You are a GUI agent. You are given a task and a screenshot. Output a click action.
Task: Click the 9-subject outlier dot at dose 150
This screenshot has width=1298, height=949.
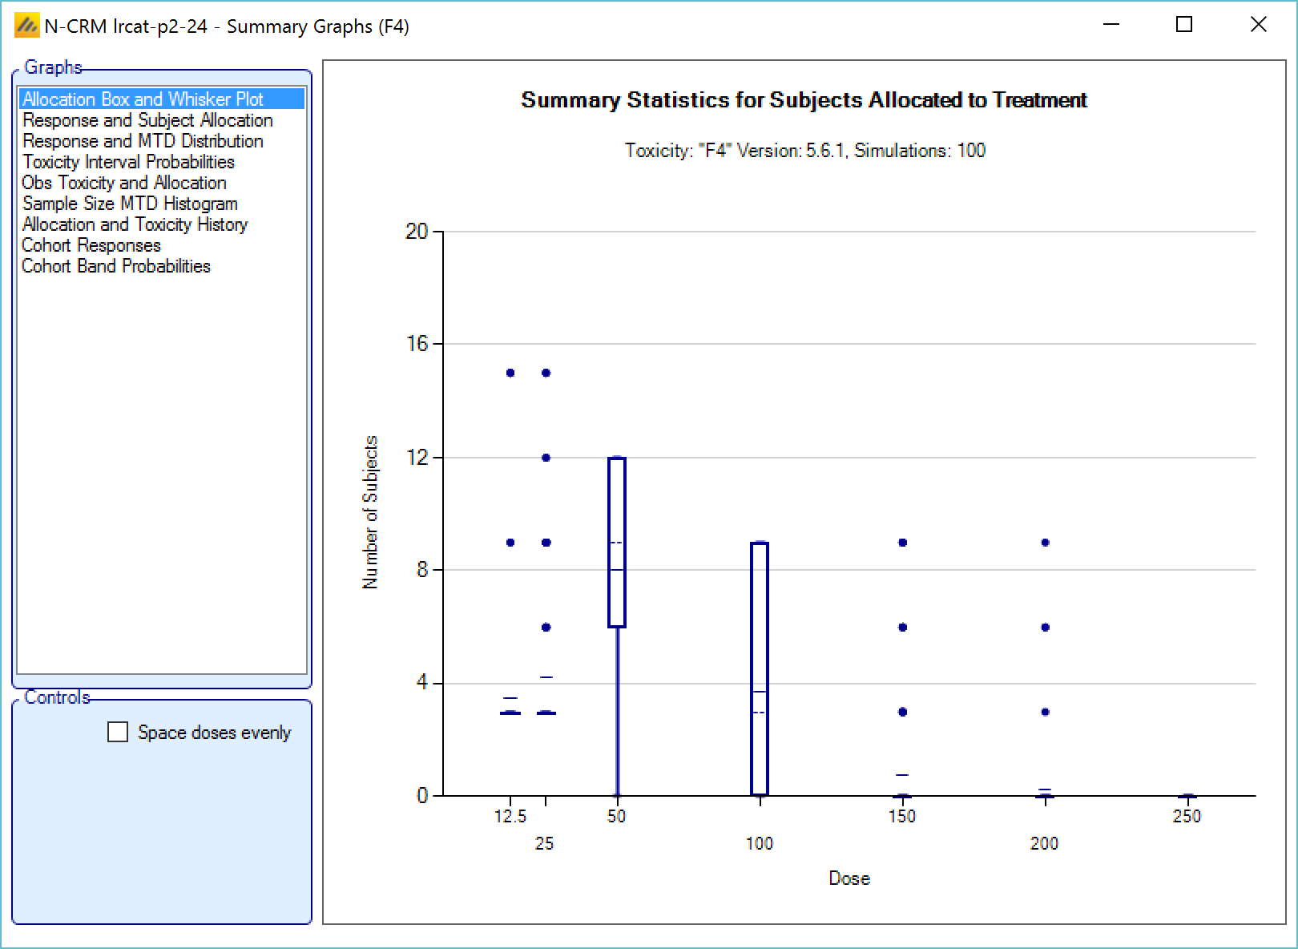pyautogui.click(x=902, y=543)
